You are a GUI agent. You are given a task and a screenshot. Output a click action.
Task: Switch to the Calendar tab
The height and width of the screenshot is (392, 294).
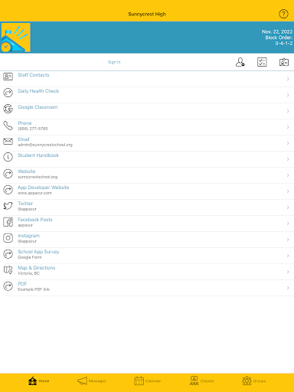pos(148,381)
